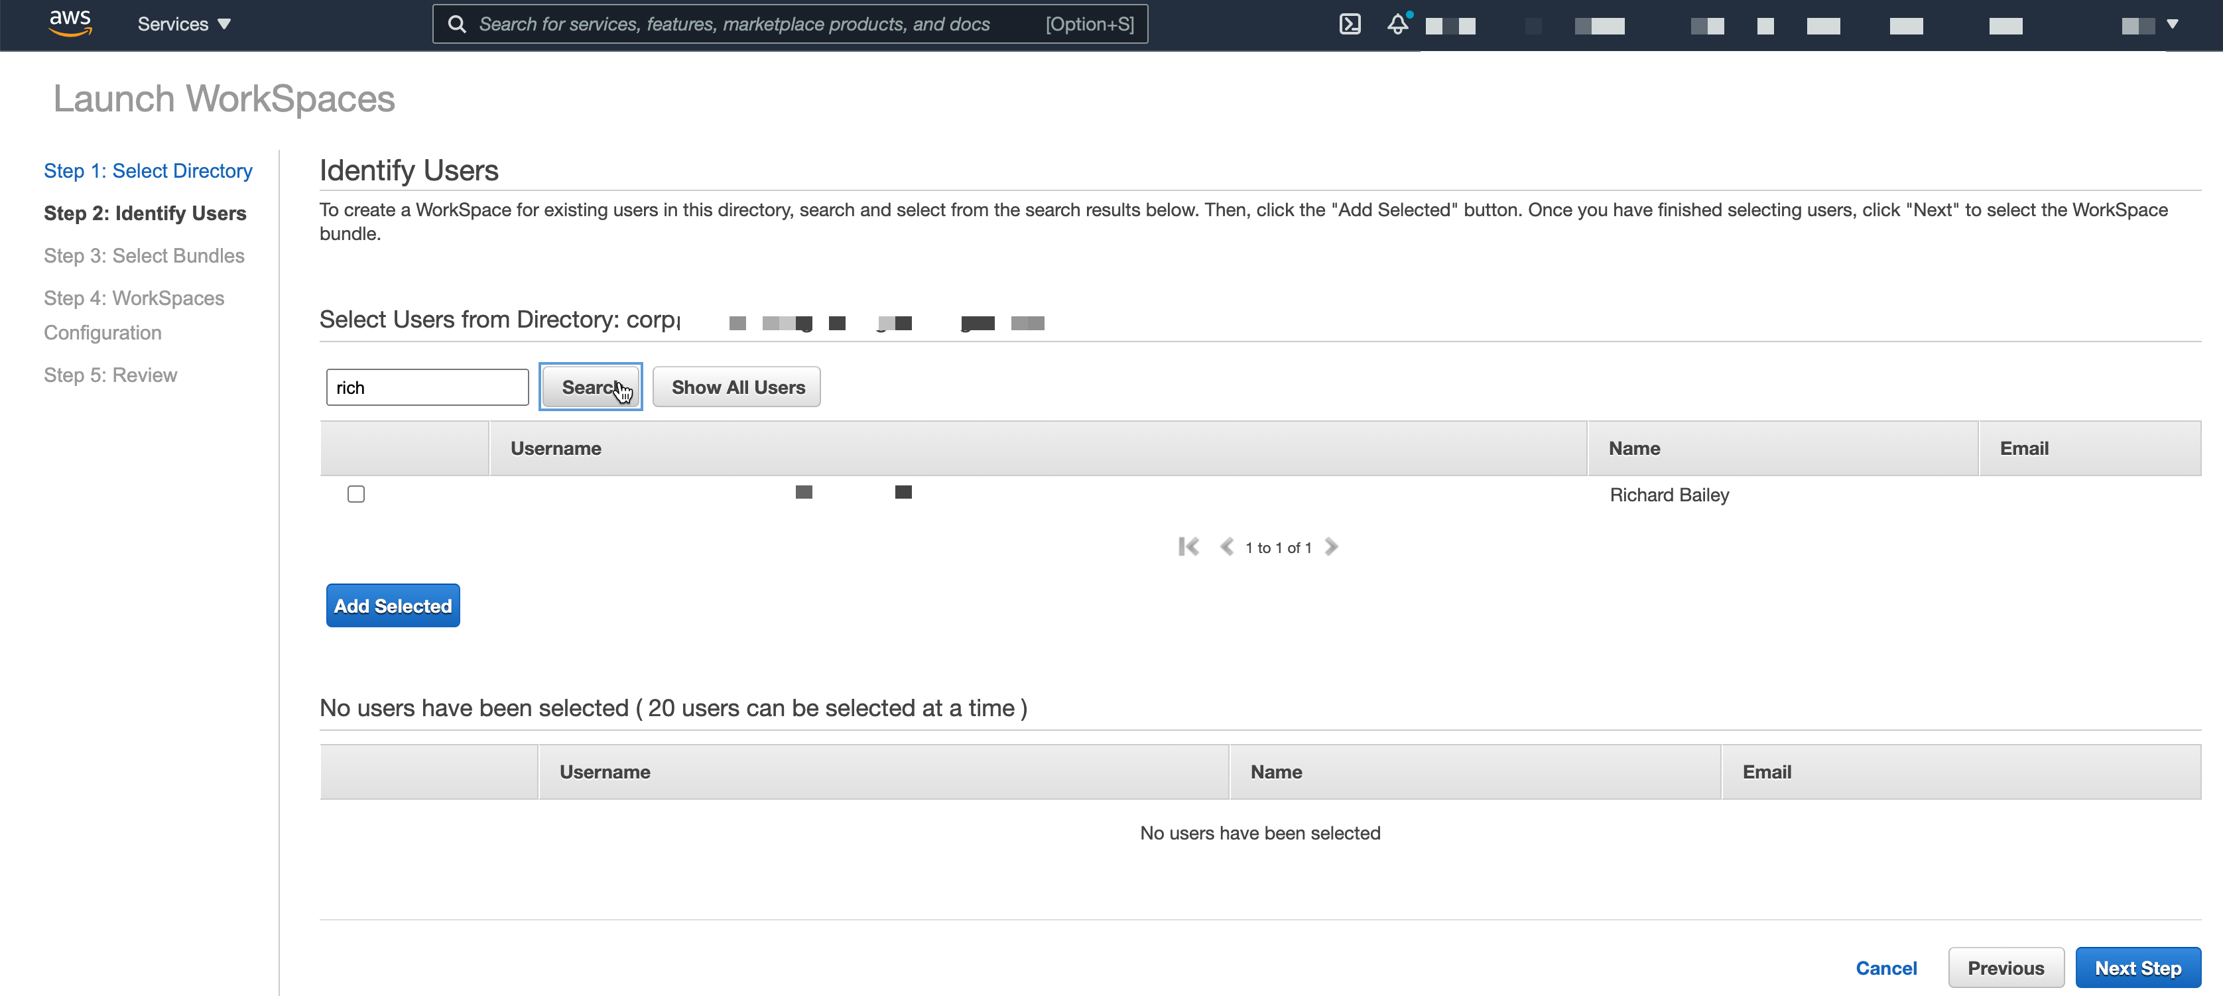Viewport: 2223px width, 996px height.
Task: Click the Cancel link
Action: 1885,968
